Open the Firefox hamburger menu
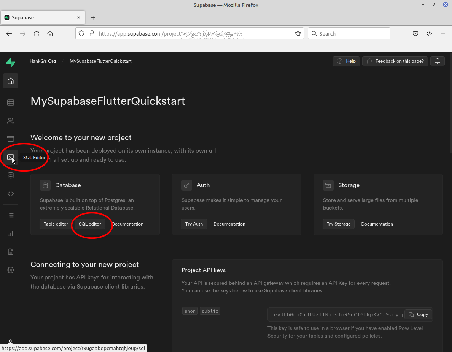452x352 pixels. [443, 33]
